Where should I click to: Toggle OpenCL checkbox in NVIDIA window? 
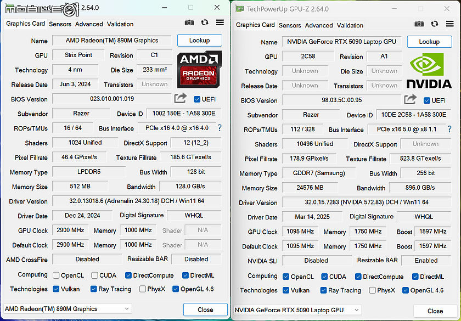pos(286,277)
